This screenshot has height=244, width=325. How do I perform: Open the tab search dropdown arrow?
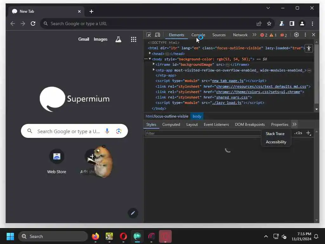268,8
